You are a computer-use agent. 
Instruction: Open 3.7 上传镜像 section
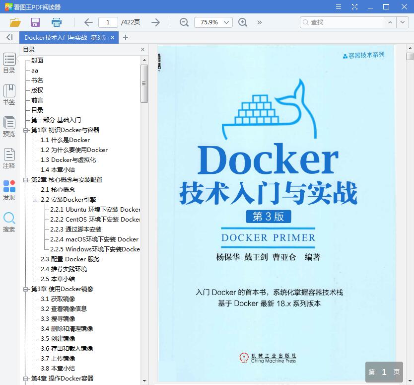click(58, 359)
